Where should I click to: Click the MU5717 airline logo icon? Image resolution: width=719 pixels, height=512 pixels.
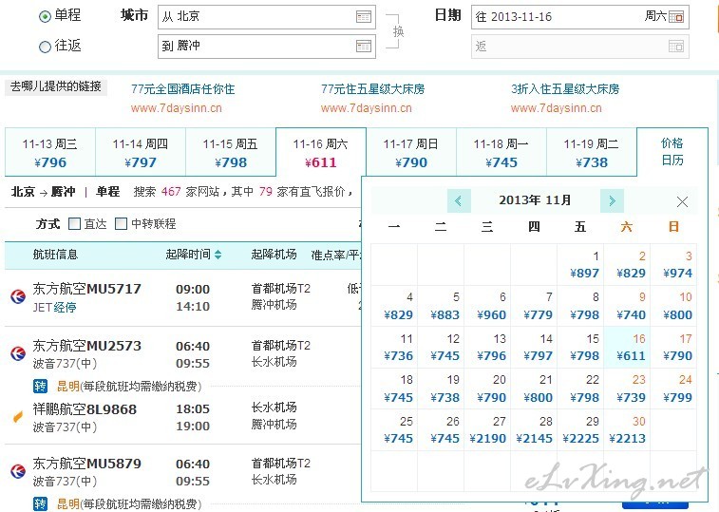18,296
